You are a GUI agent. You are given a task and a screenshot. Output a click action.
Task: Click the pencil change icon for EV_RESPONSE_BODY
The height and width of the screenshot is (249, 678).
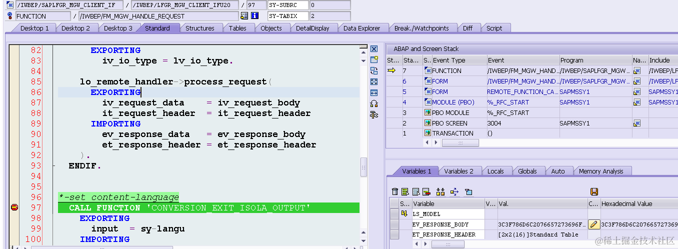point(593,224)
